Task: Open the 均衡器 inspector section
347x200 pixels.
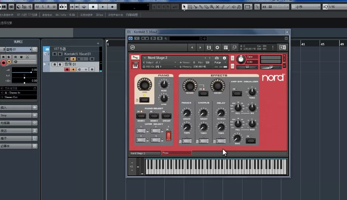Action: point(18,123)
